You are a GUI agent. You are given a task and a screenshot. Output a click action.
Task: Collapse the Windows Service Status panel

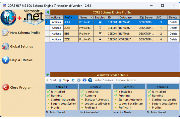[48, 75]
